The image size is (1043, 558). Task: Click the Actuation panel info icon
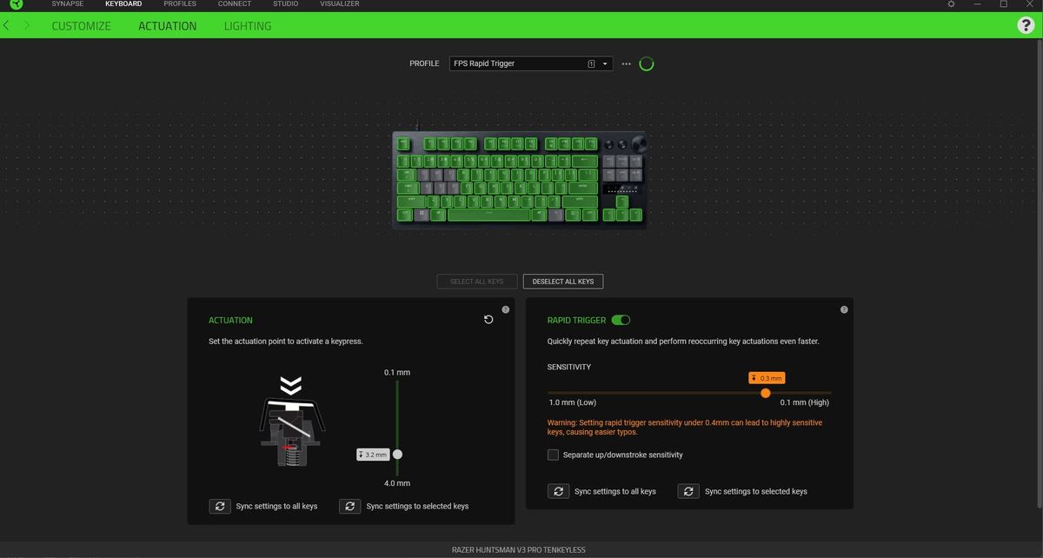click(x=505, y=309)
